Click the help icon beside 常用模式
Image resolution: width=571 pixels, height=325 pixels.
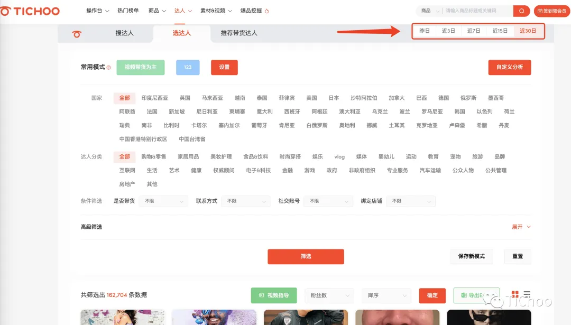(x=108, y=68)
